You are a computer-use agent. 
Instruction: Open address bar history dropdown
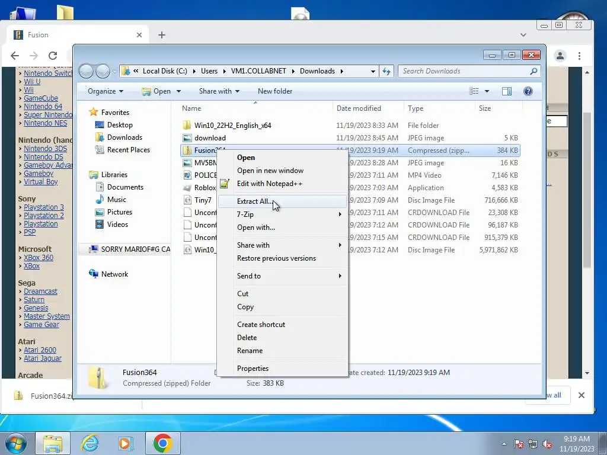point(373,71)
